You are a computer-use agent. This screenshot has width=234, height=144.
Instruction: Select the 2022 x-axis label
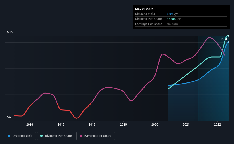pos(217,124)
